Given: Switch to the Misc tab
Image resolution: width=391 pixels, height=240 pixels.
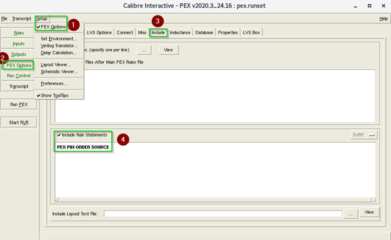Looking at the screenshot, I should coord(142,32).
